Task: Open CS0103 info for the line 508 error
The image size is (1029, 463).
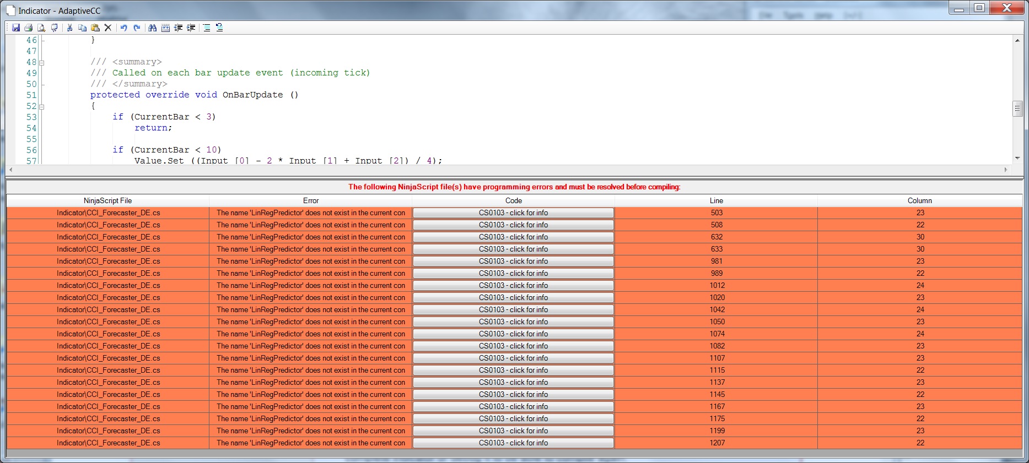Action: point(513,225)
